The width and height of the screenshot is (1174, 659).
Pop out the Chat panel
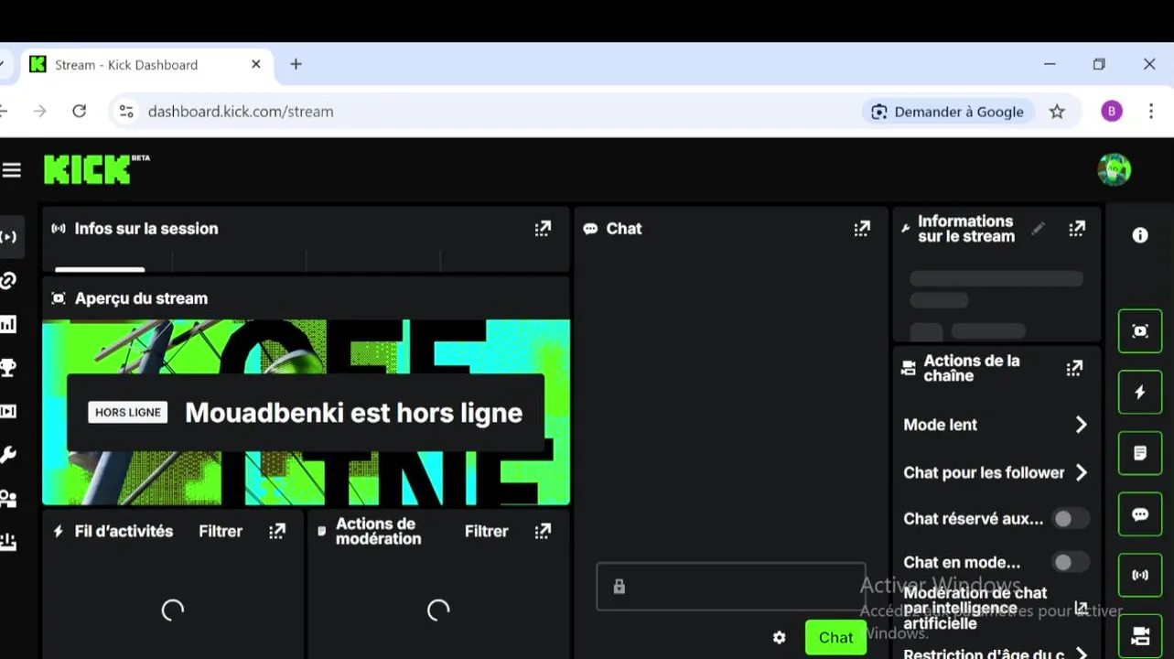(x=862, y=229)
